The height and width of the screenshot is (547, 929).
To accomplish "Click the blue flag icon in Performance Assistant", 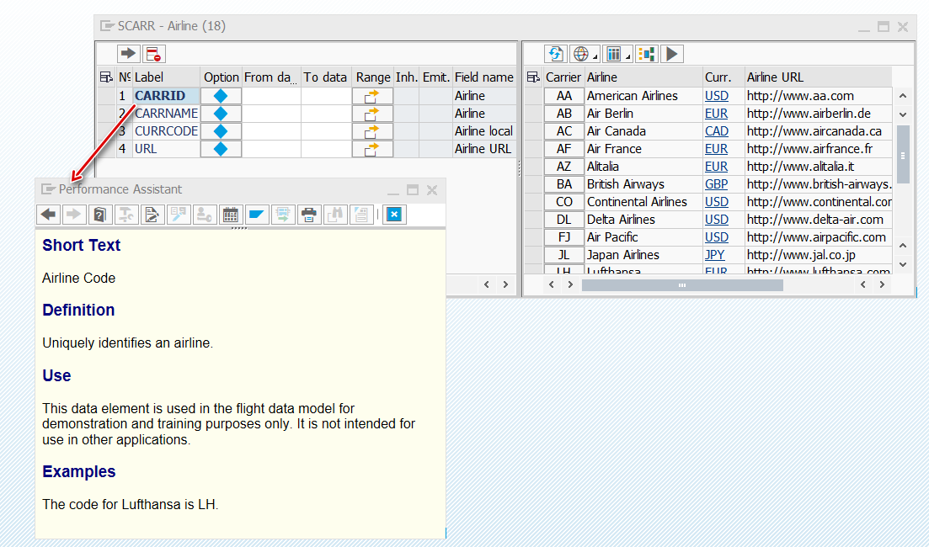I will click(257, 215).
